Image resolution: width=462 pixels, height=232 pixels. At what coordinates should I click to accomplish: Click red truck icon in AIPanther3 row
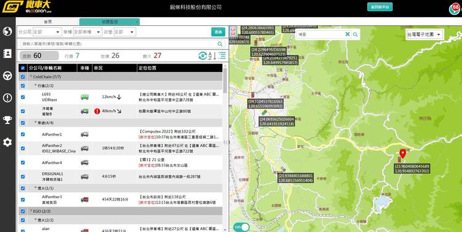(84, 200)
